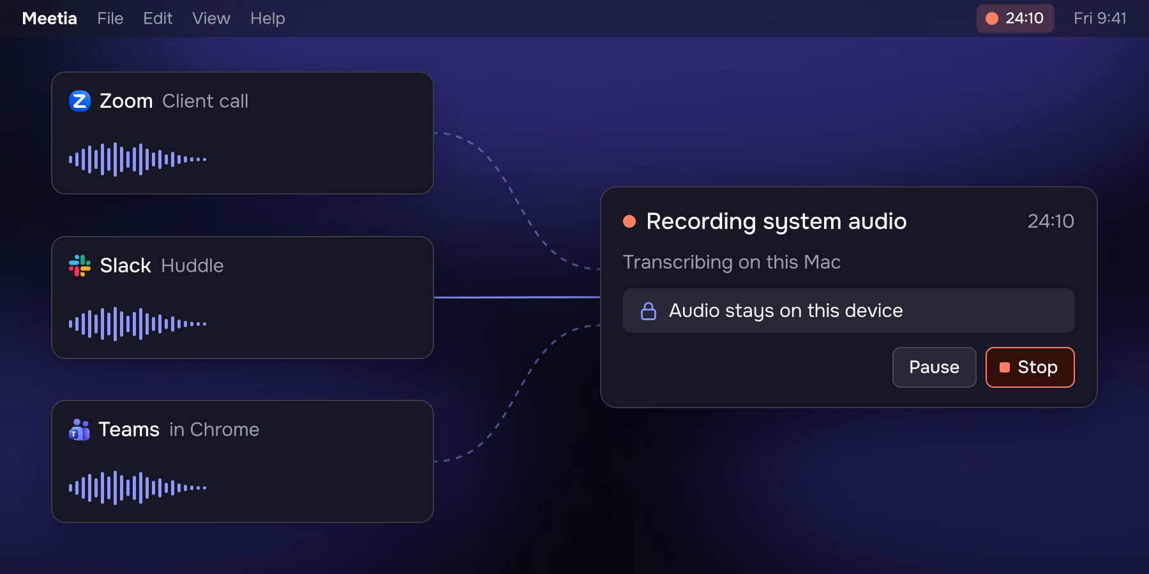Open the File menu

110,18
